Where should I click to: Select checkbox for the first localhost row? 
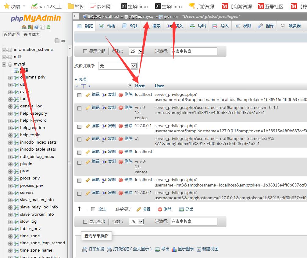[80, 95]
